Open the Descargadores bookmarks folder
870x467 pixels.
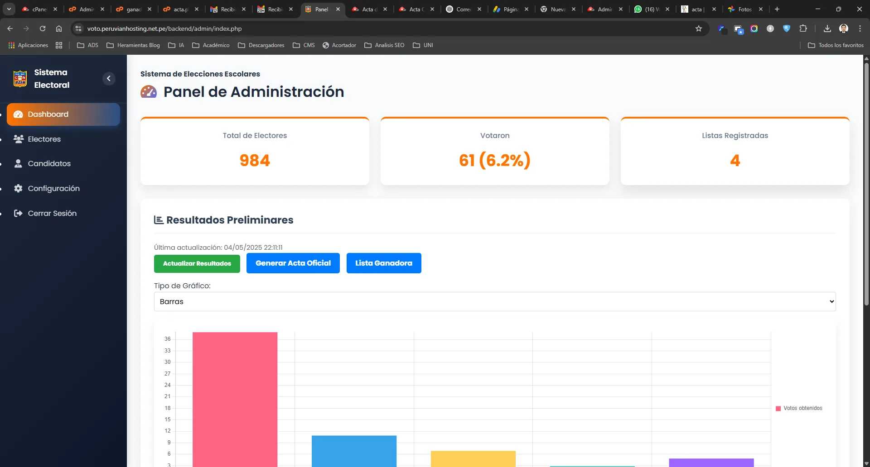coord(261,45)
